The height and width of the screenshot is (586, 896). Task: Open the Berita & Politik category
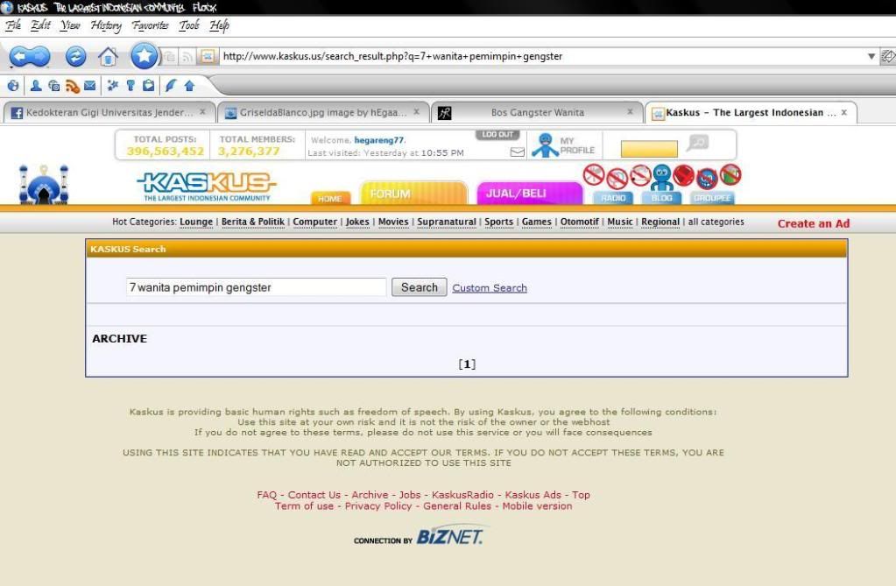[252, 222]
